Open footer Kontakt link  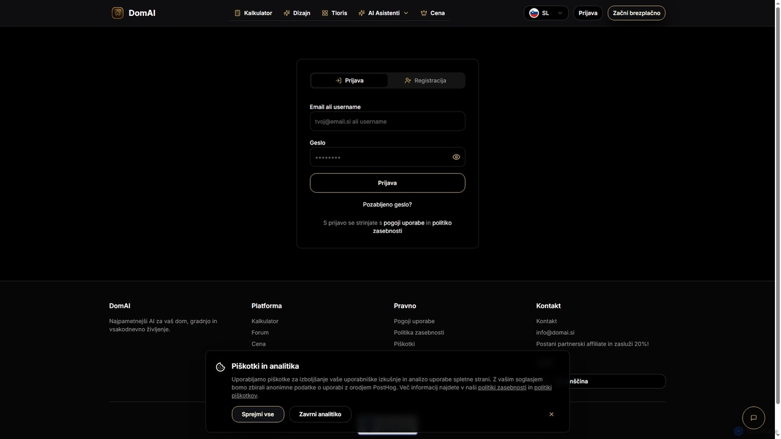coord(547,321)
